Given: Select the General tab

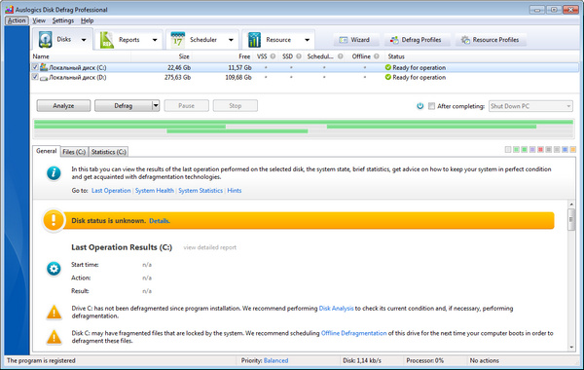Looking at the screenshot, I should point(46,151).
